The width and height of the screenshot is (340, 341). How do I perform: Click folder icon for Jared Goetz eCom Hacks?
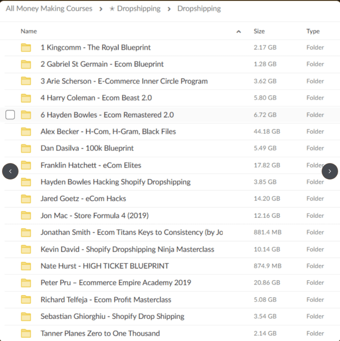pyautogui.click(x=26, y=199)
